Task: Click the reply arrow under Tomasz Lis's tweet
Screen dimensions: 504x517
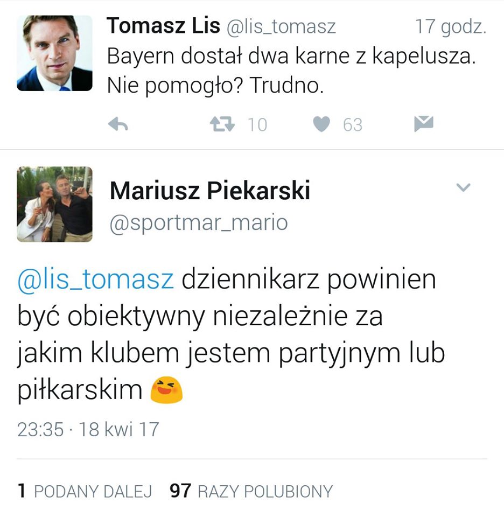Action: pos(118,125)
